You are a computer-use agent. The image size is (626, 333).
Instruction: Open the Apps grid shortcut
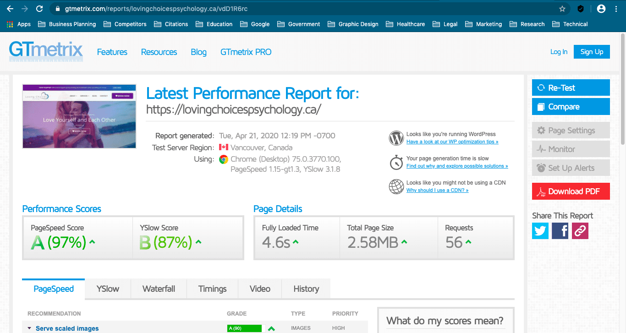[x=19, y=24]
